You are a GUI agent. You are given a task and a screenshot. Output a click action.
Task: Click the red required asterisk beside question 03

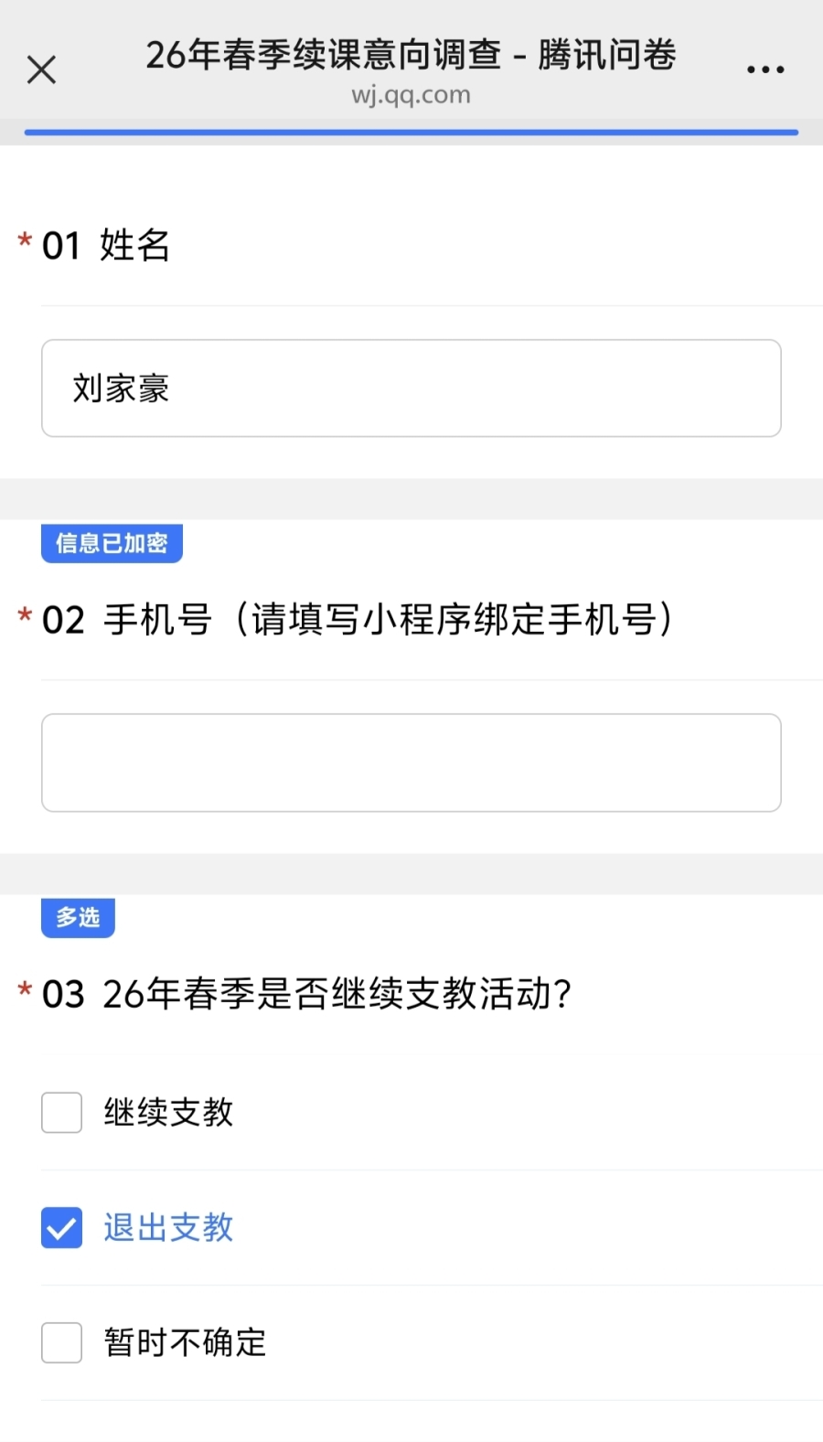(25, 990)
